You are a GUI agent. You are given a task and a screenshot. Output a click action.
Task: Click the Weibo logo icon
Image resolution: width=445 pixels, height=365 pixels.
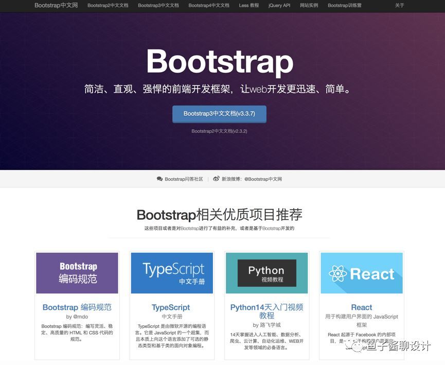[216, 179]
